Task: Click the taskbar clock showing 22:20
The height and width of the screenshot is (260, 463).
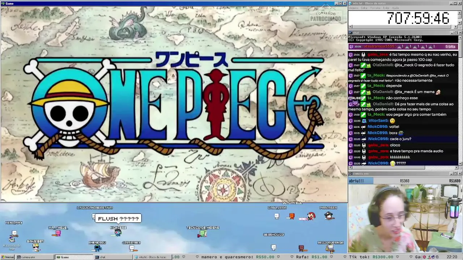Action: (x=452, y=257)
